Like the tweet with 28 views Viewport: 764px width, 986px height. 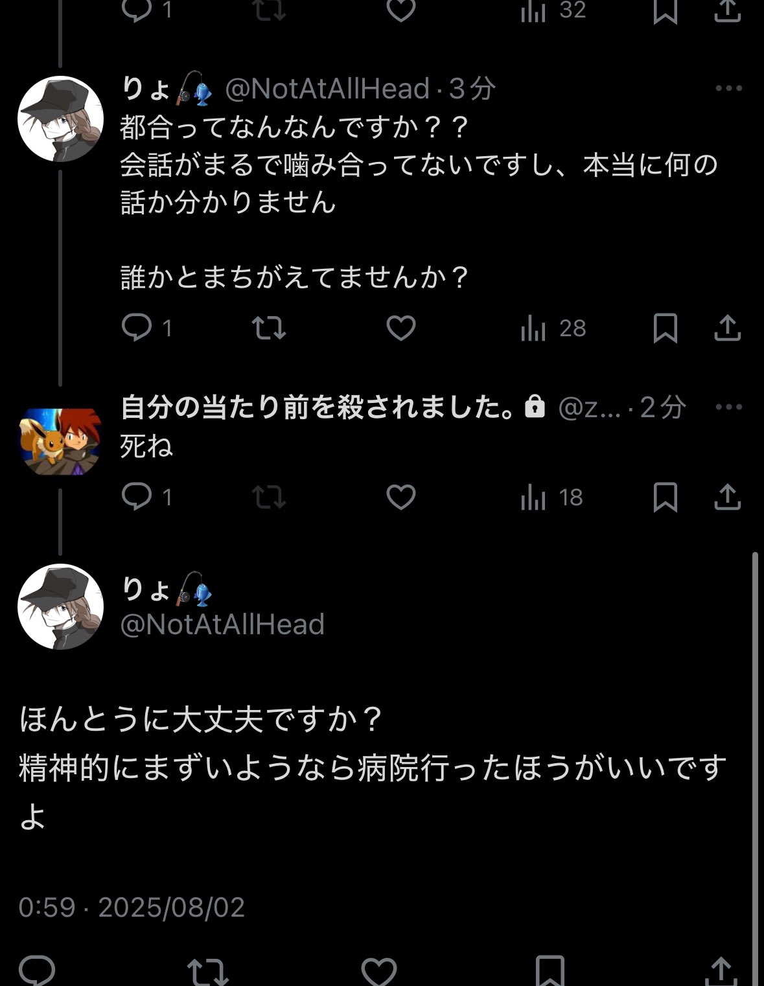click(400, 328)
